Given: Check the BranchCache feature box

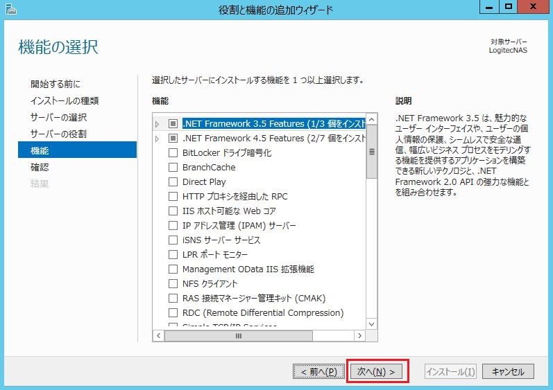Looking at the screenshot, I should 173,167.
